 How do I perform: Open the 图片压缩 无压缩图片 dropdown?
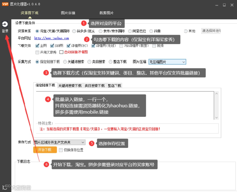(167, 62)
